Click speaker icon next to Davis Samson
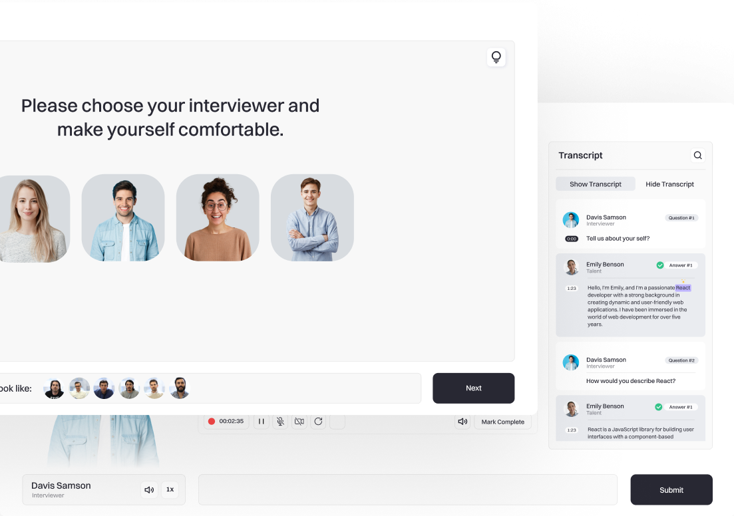This screenshot has width=734, height=516. pyautogui.click(x=150, y=490)
